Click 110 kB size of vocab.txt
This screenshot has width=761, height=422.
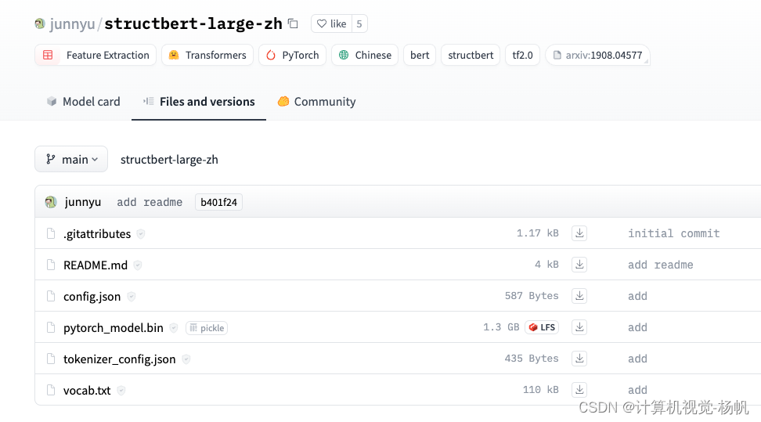click(541, 389)
